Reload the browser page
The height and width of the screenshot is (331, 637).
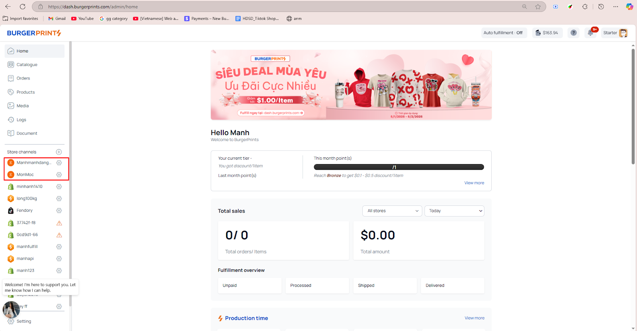pos(23,6)
